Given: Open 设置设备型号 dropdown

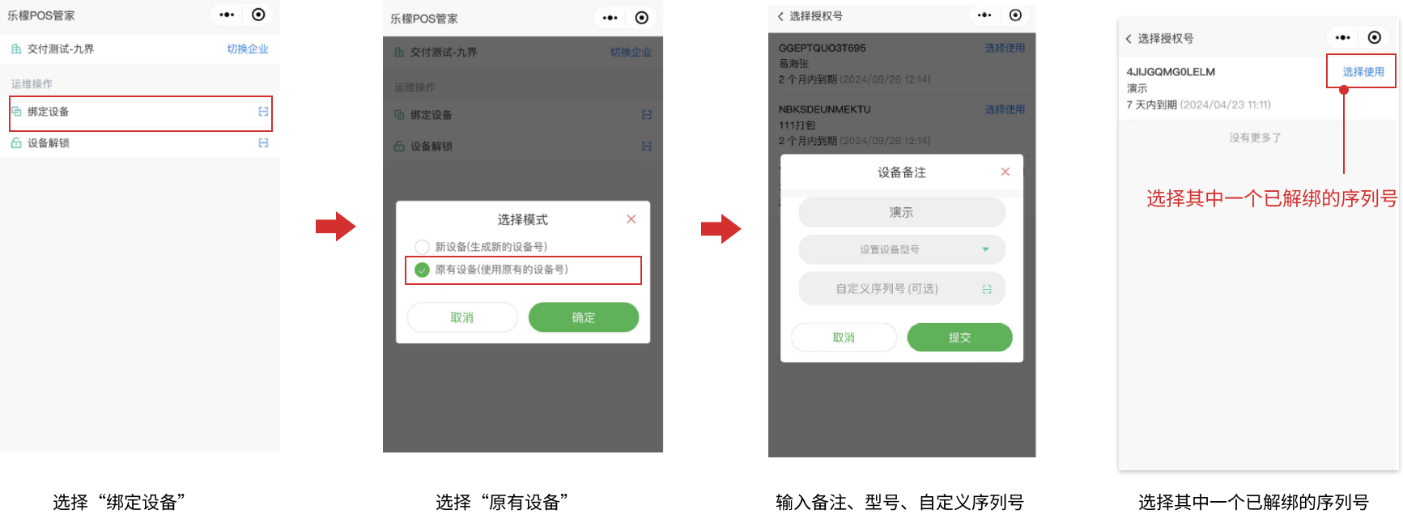Looking at the screenshot, I should 902,249.
